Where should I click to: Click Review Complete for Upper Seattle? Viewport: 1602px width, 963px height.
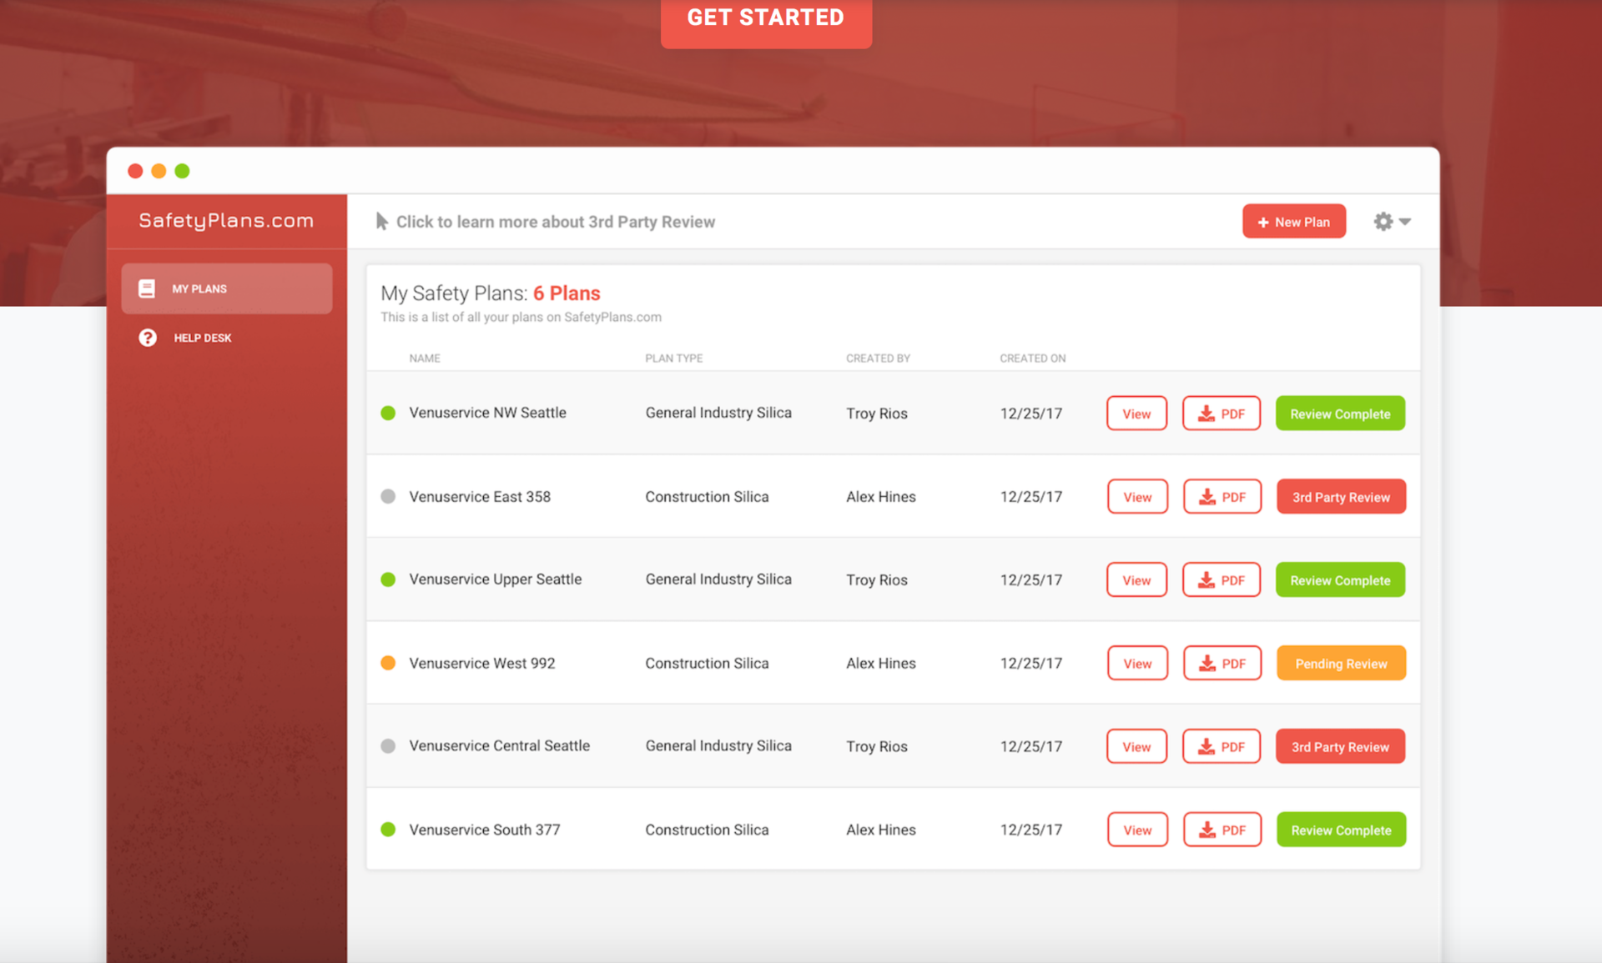pos(1340,580)
